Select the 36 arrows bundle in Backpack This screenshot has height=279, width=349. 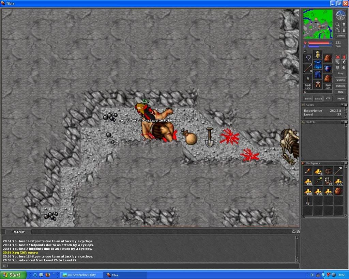328,181
